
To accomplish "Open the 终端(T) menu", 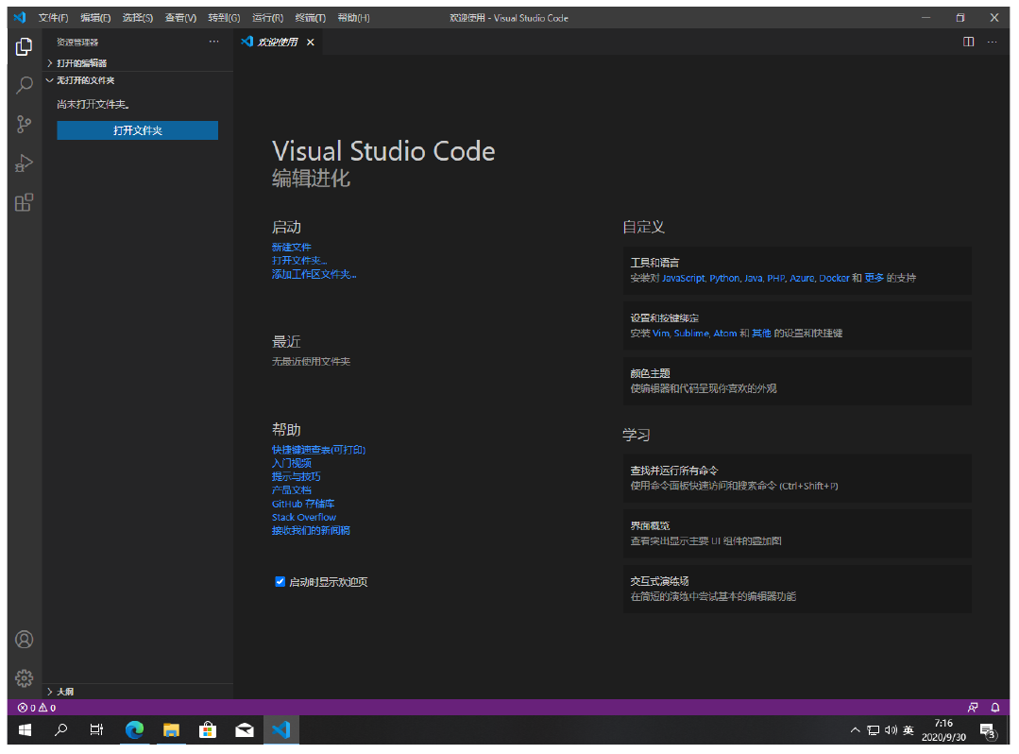I will click(x=309, y=18).
